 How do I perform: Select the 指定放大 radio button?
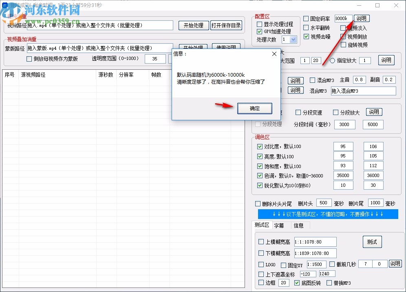[332, 60]
